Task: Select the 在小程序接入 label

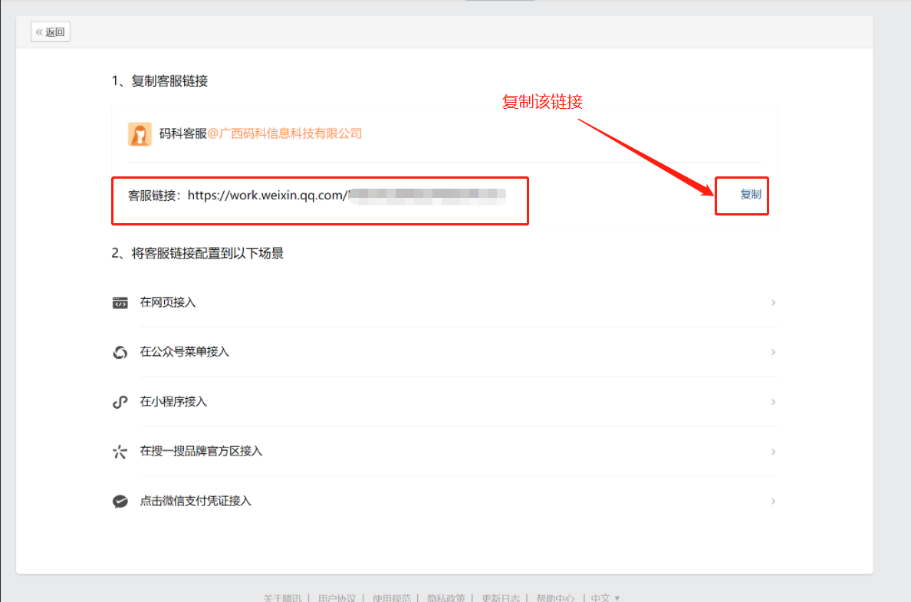Action: tap(174, 402)
